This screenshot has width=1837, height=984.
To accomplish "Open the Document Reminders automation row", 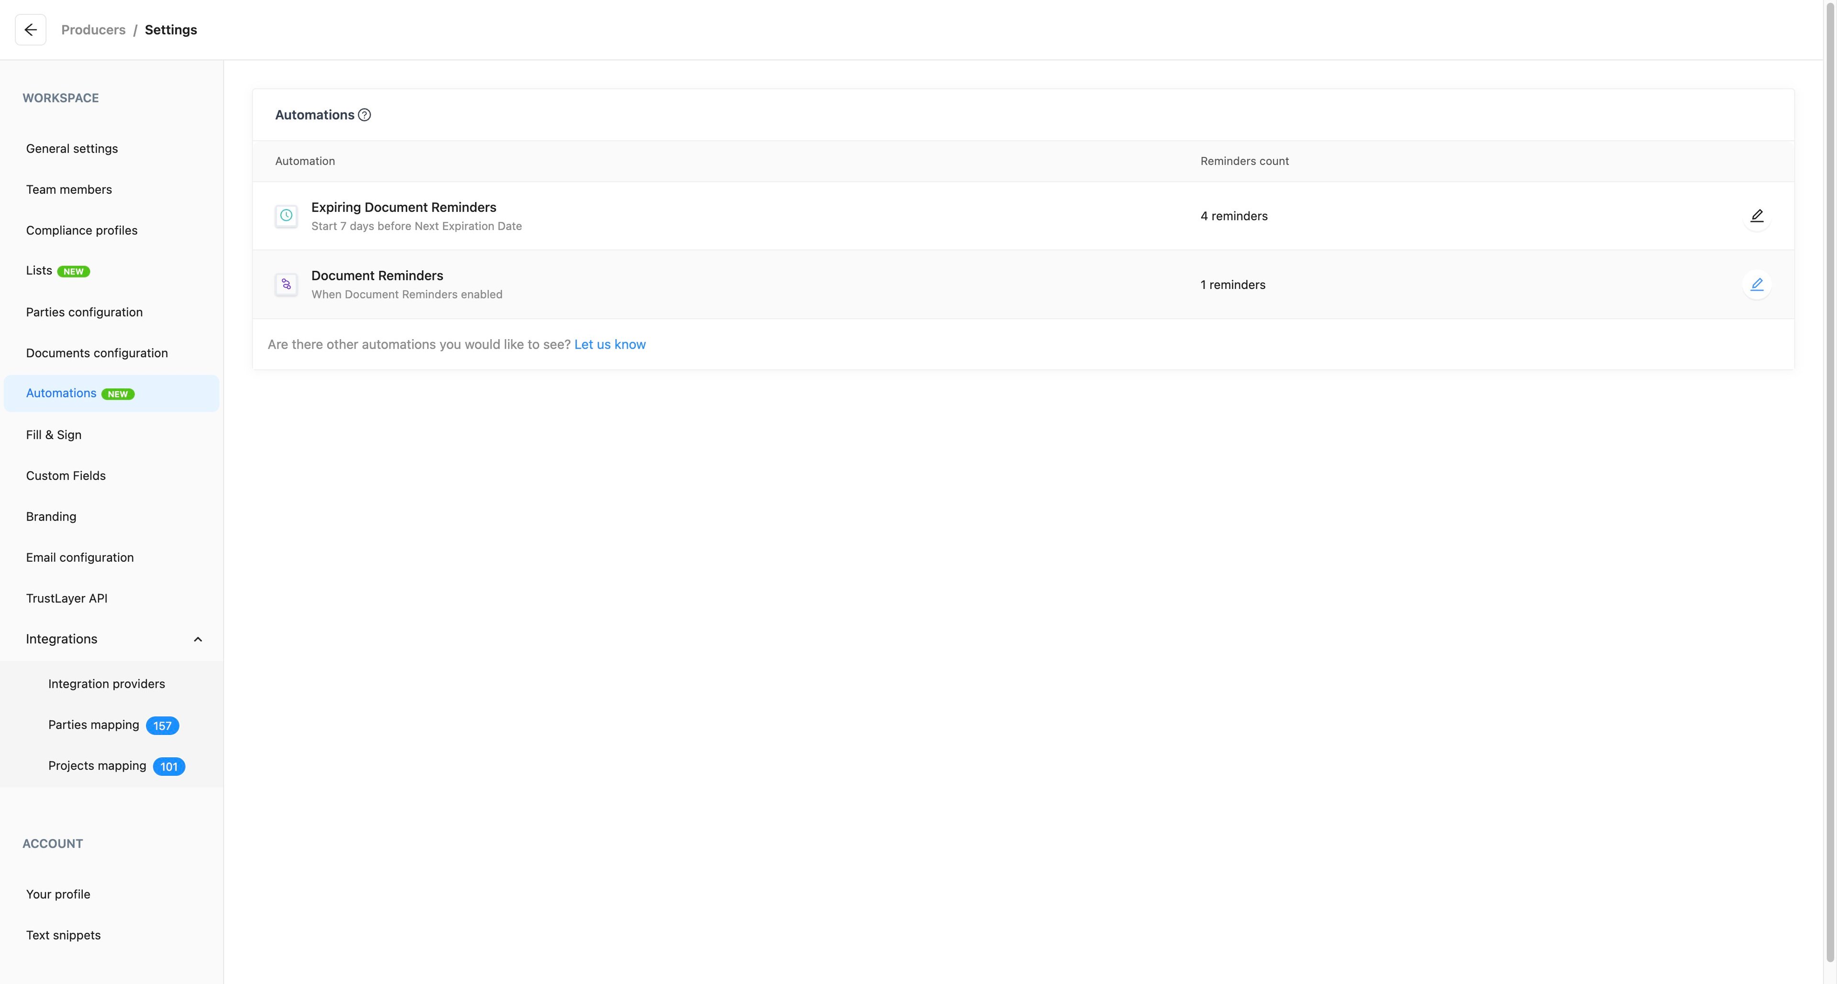I will tap(377, 276).
